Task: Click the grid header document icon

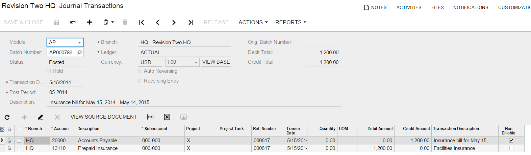Action: click(x=19, y=129)
